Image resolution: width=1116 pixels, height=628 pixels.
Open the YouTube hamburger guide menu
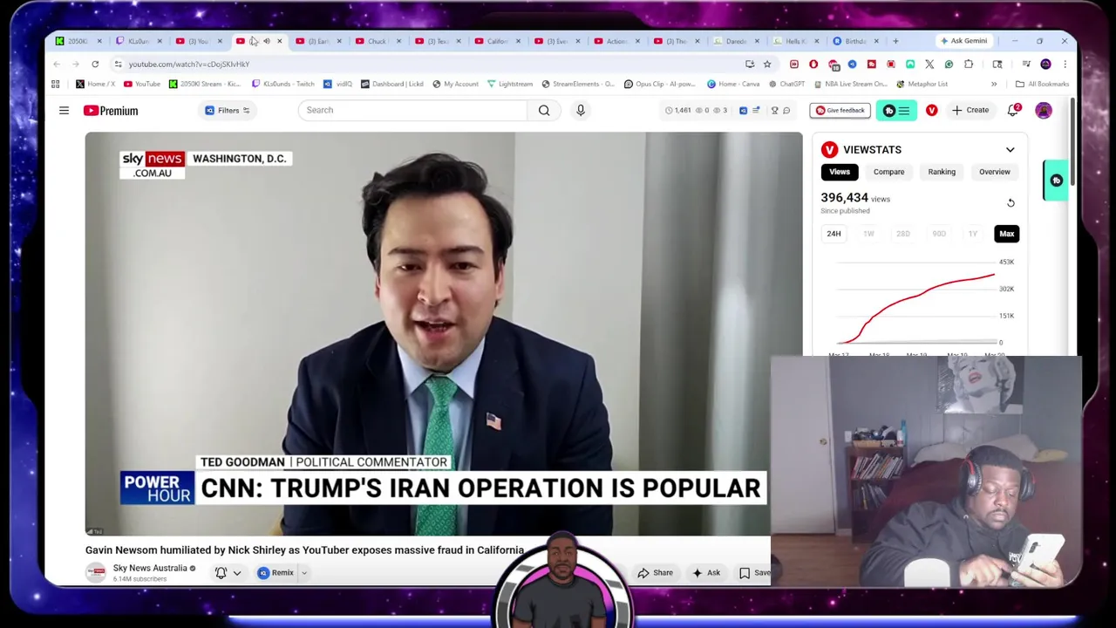tap(64, 111)
